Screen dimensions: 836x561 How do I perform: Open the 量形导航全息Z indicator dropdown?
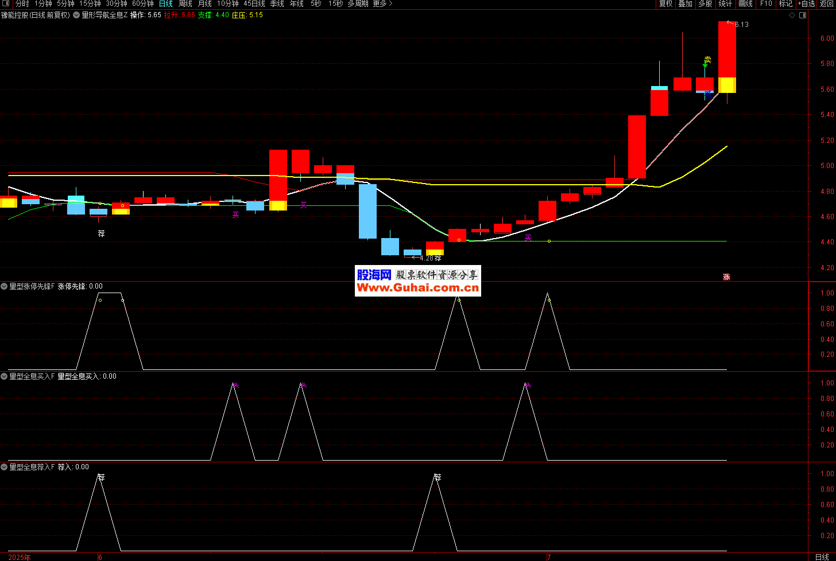[76, 15]
